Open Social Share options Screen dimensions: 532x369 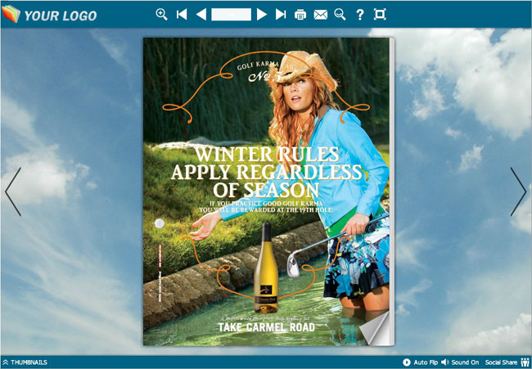[507, 362]
